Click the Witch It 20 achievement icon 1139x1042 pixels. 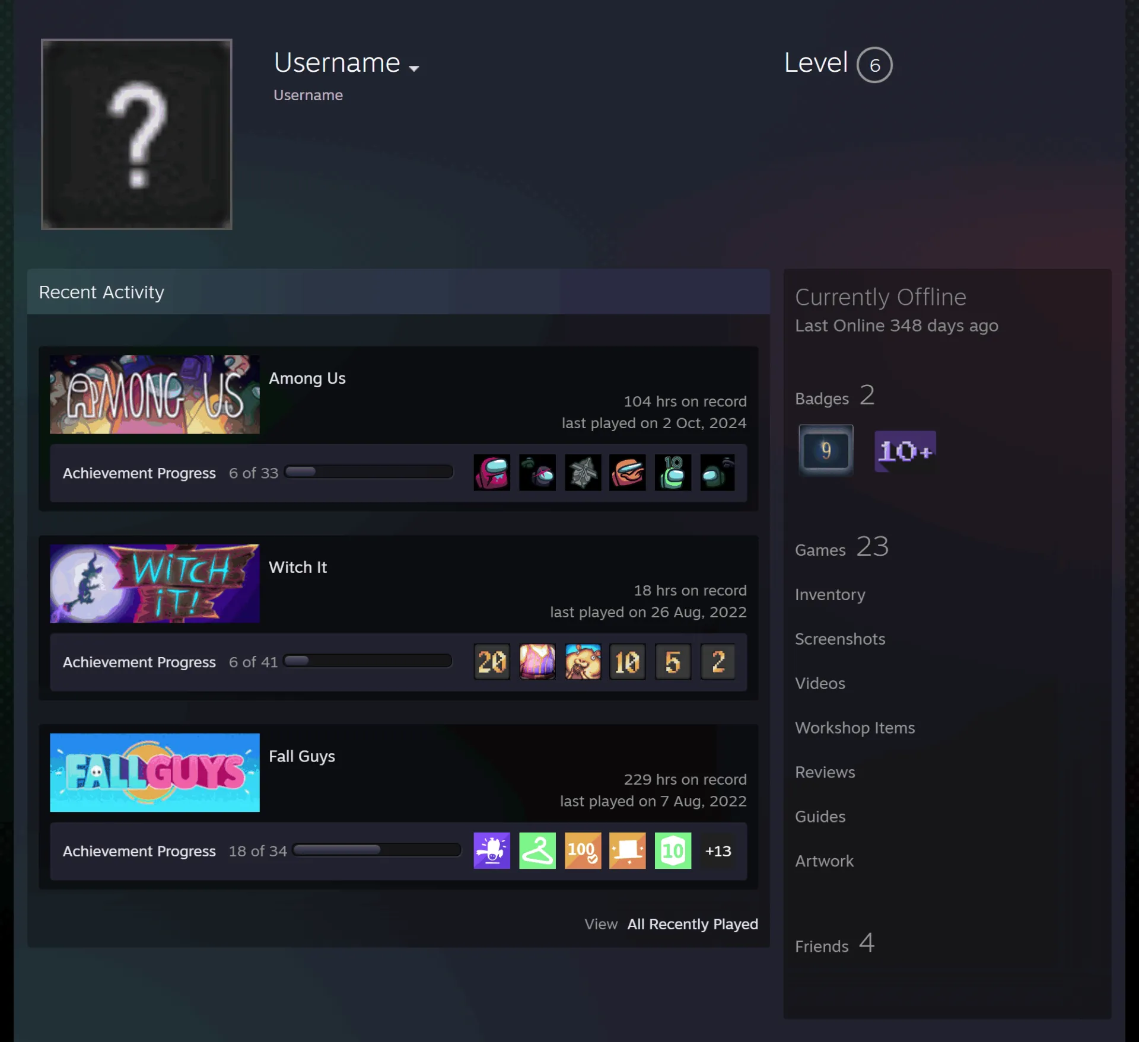point(492,662)
